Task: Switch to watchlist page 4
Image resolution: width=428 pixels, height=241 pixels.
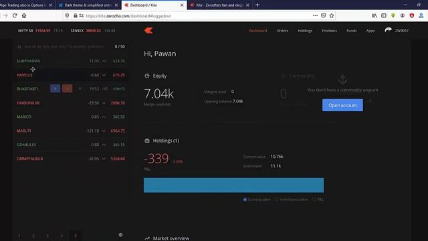Action: coord(62,235)
